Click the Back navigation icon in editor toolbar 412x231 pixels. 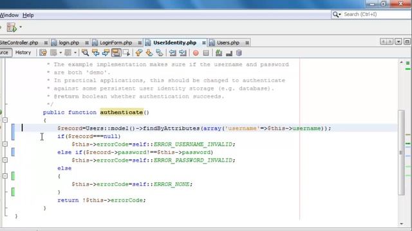point(53,53)
